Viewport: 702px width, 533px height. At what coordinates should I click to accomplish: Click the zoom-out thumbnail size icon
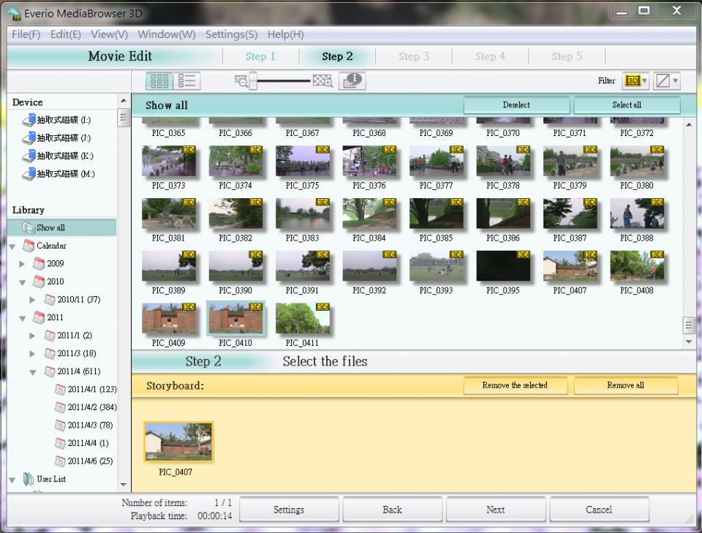tap(241, 81)
